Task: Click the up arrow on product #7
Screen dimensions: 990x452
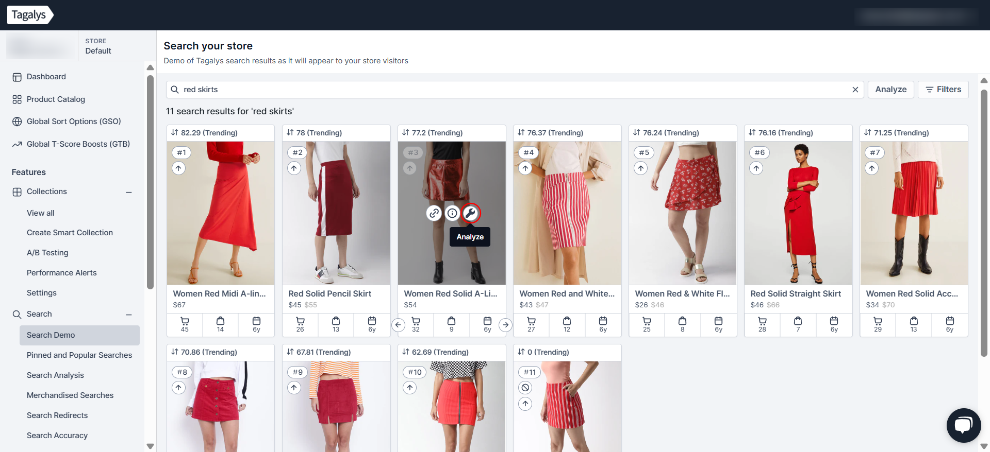Action: 871,168
